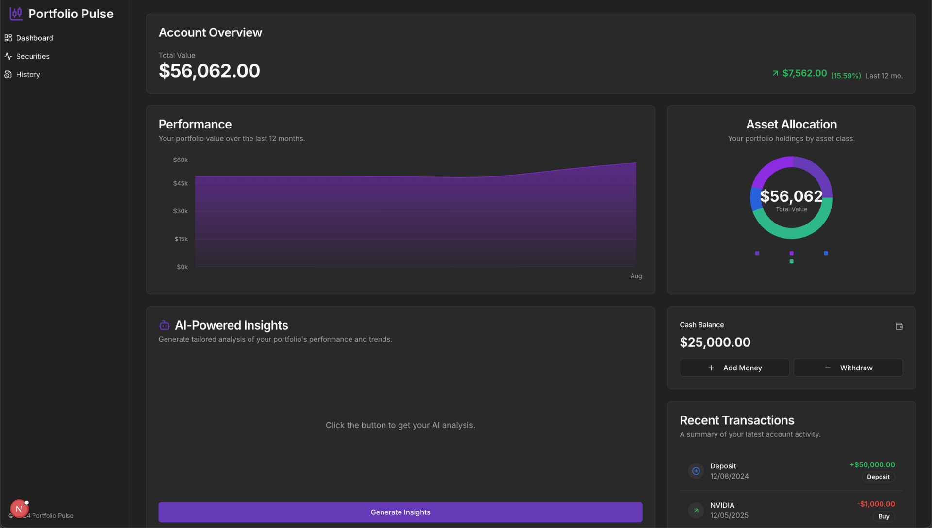Image resolution: width=932 pixels, height=528 pixels.
Task: Click the blue legend dot under the donut chart
Action: coord(826,253)
